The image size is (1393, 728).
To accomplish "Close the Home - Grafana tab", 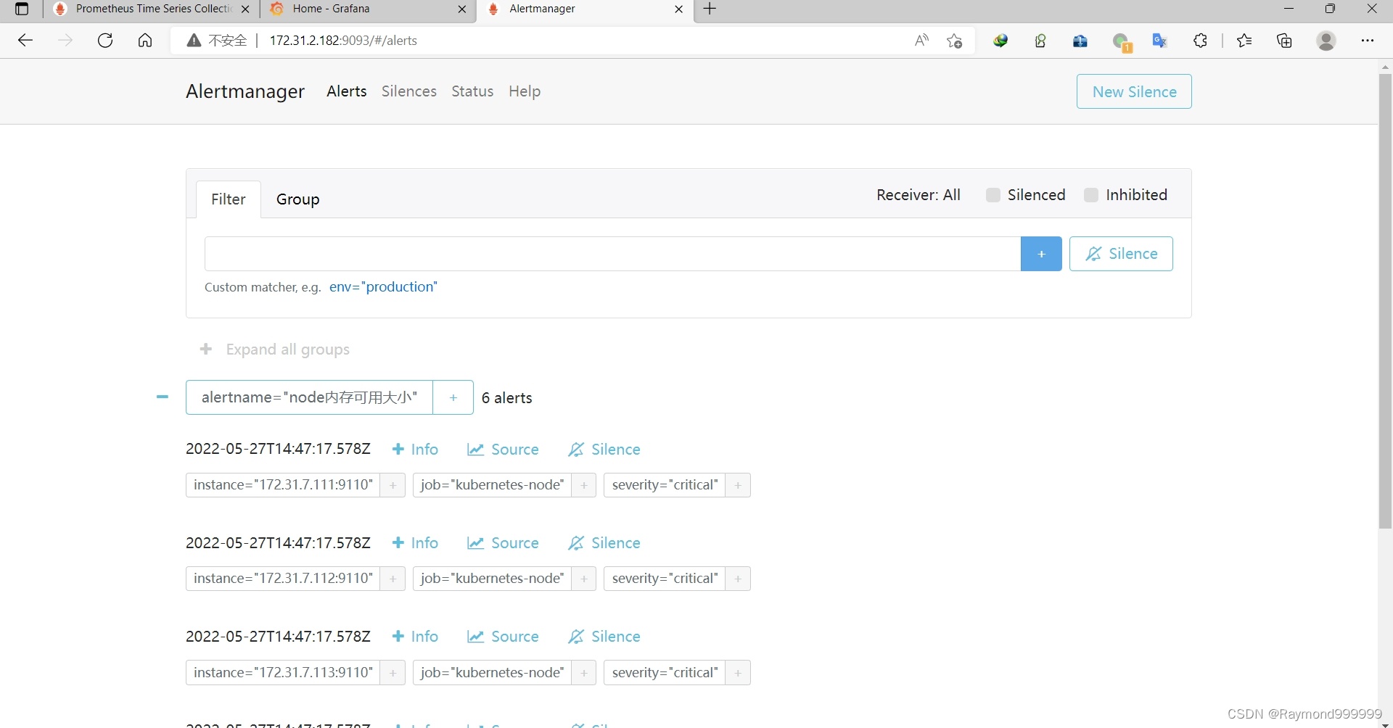I will pyautogui.click(x=462, y=9).
